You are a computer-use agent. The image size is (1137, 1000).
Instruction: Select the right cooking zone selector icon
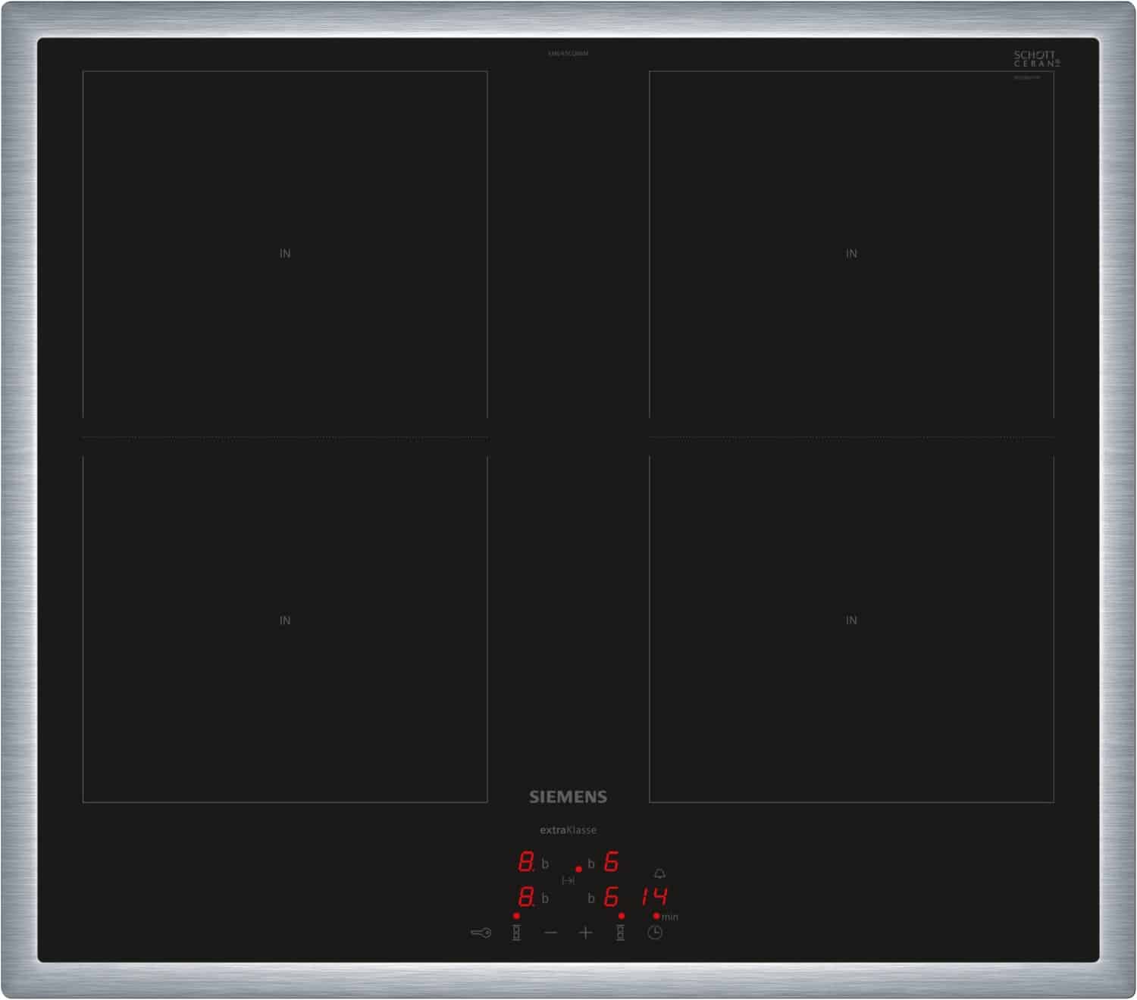pyautogui.click(x=620, y=933)
